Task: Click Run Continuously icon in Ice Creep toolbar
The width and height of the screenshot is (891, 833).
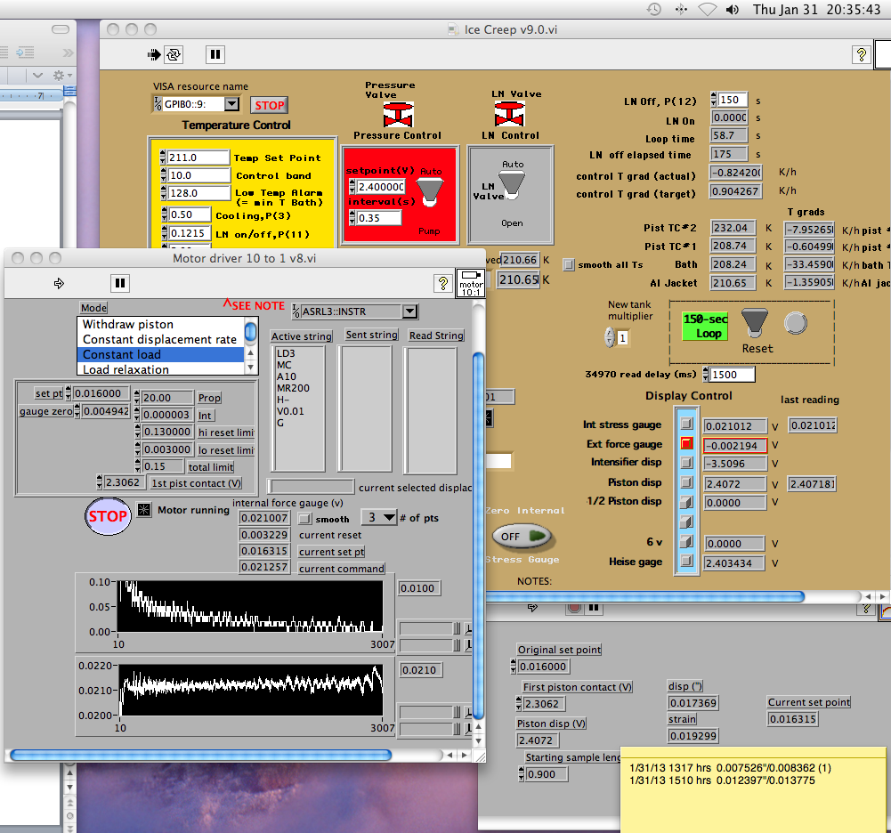Action: [x=174, y=54]
